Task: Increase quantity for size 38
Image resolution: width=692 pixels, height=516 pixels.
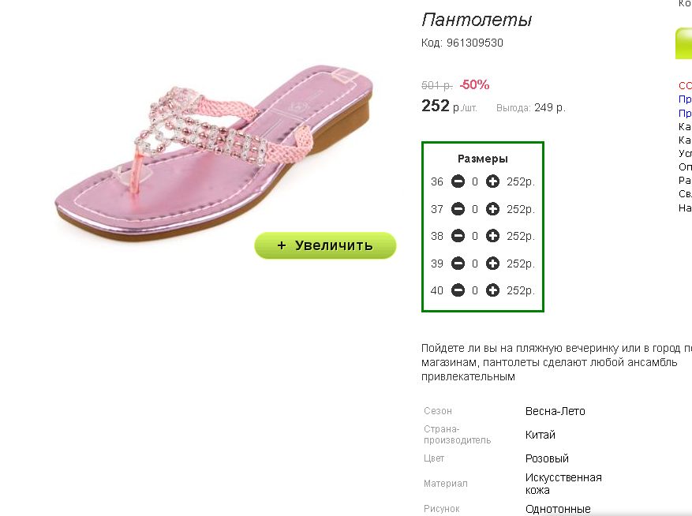Action: 492,236
